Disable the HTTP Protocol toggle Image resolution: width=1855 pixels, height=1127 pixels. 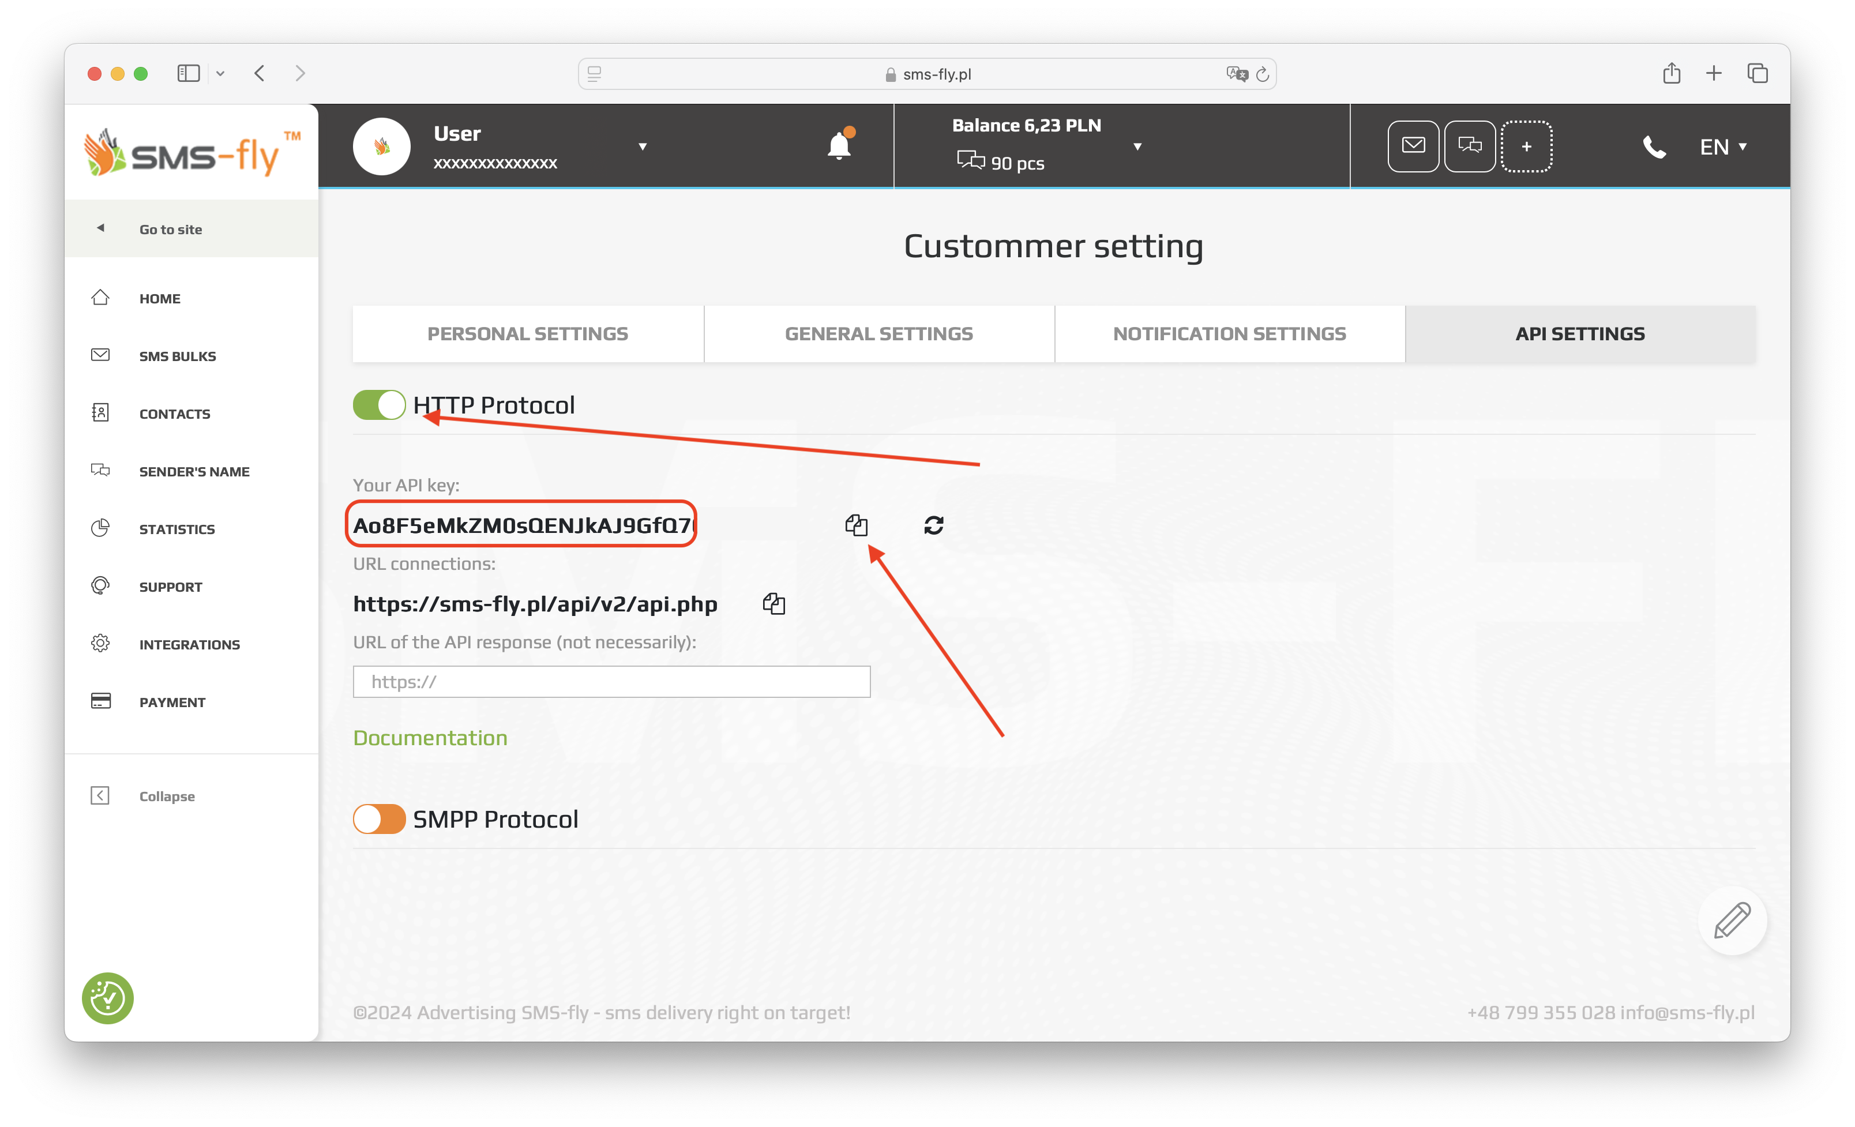click(x=379, y=405)
